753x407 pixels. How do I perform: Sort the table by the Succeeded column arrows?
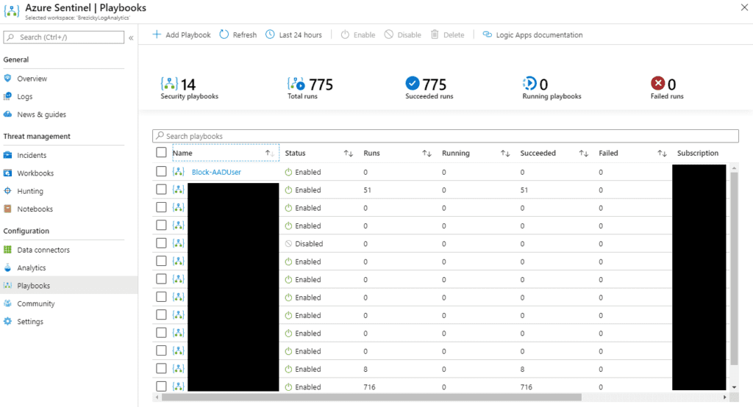click(x=583, y=153)
